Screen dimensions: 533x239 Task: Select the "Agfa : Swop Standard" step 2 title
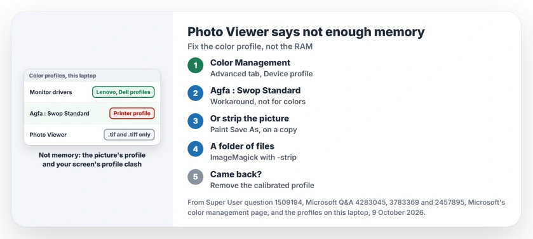pos(255,90)
